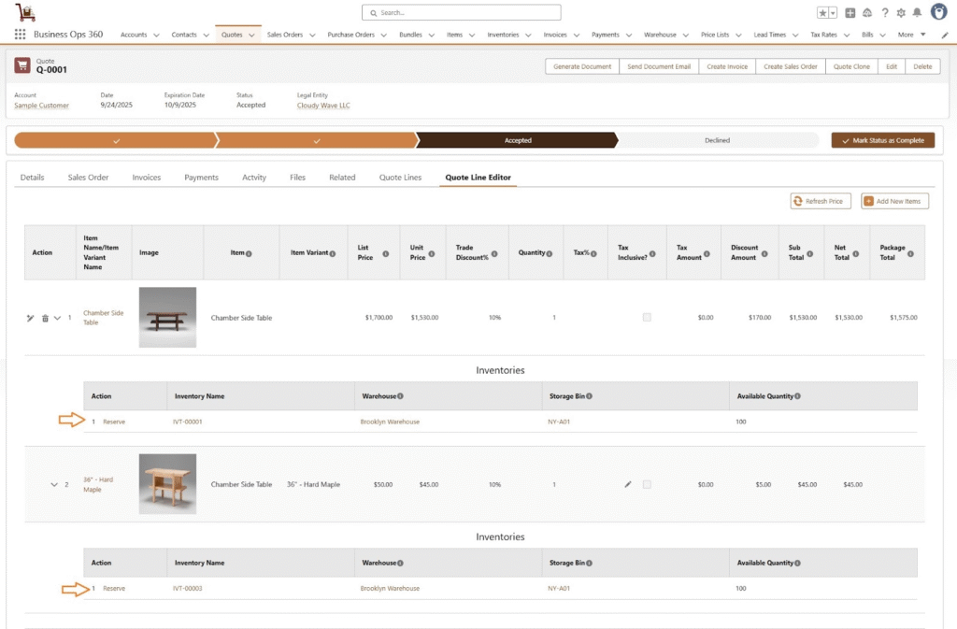Click the Create Sales Order button
The height and width of the screenshot is (629, 957).
tap(790, 66)
